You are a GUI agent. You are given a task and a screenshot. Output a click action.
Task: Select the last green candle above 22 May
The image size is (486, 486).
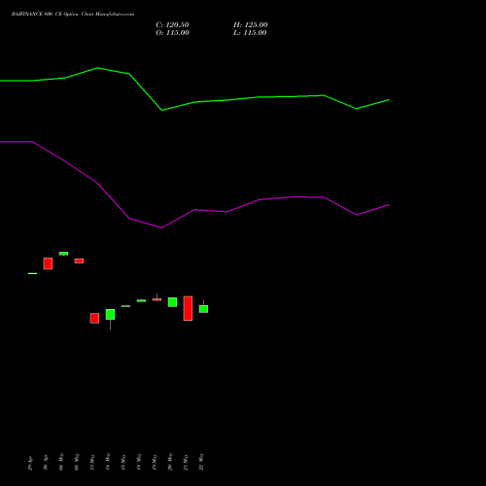203,309
